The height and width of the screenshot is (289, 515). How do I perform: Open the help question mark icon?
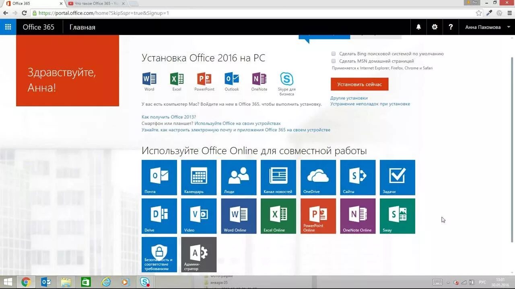451,27
